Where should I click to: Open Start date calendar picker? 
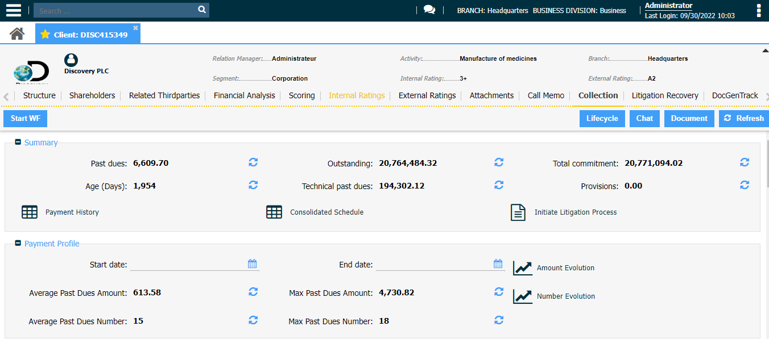click(253, 264)
